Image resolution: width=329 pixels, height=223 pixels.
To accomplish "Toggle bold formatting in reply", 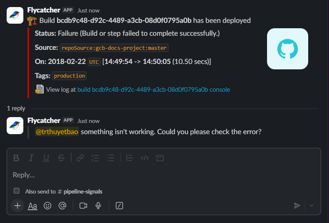I will click(16, 158).
